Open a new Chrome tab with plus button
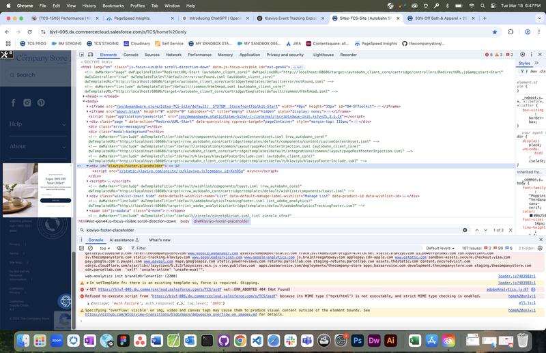546x353 pixels. pyautogui.click(x=485, y=18)
